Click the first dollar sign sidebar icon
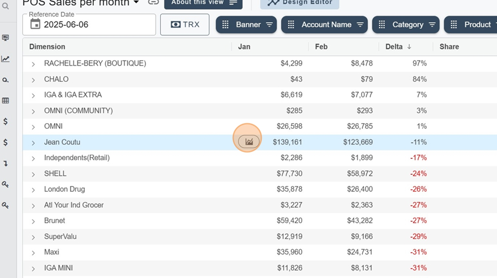This screenshot has height=278, width=497. click(6, 122)
